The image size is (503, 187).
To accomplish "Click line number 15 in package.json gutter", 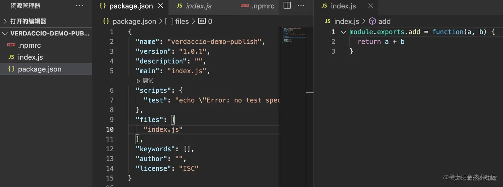I will pos(110,178).
